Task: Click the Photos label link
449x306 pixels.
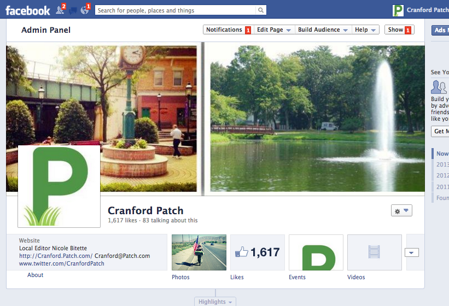Action: pos(180,277)
